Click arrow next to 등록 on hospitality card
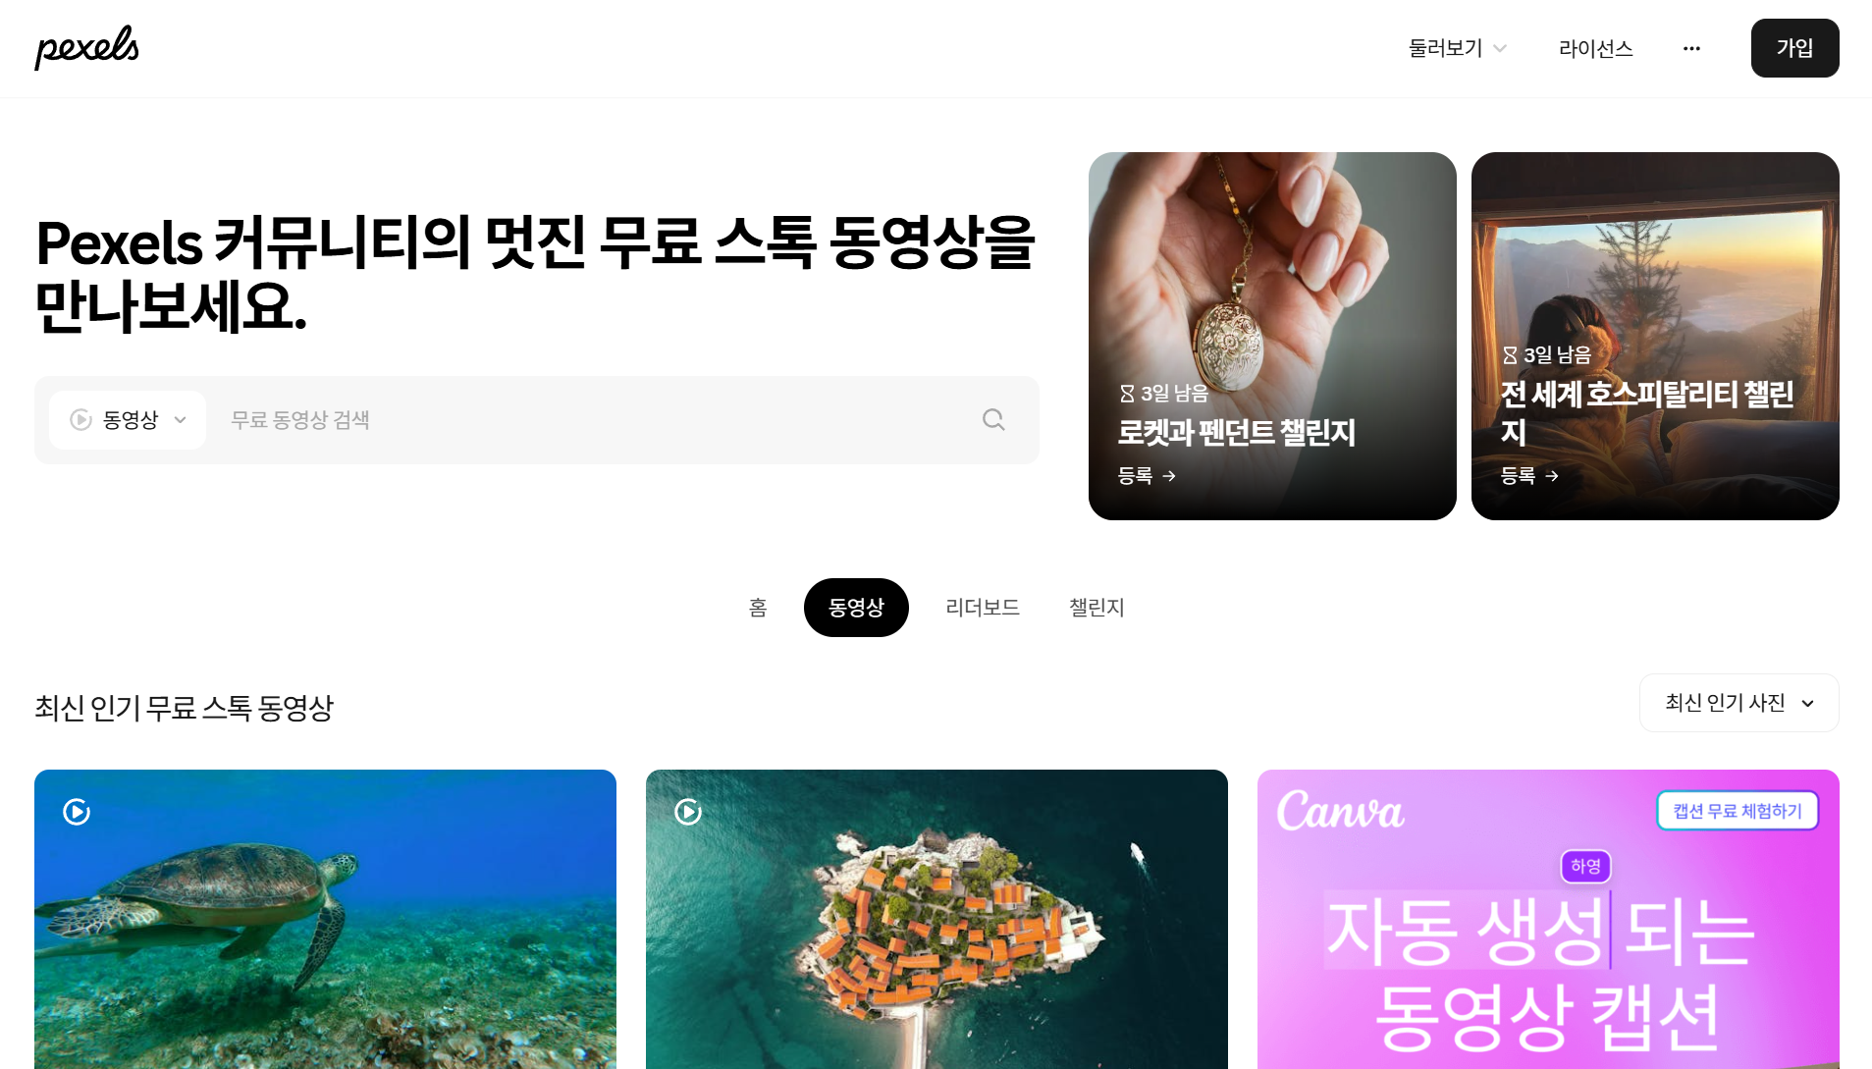The height and width of the screenshot is (1069, 1872). point(1552,476)
